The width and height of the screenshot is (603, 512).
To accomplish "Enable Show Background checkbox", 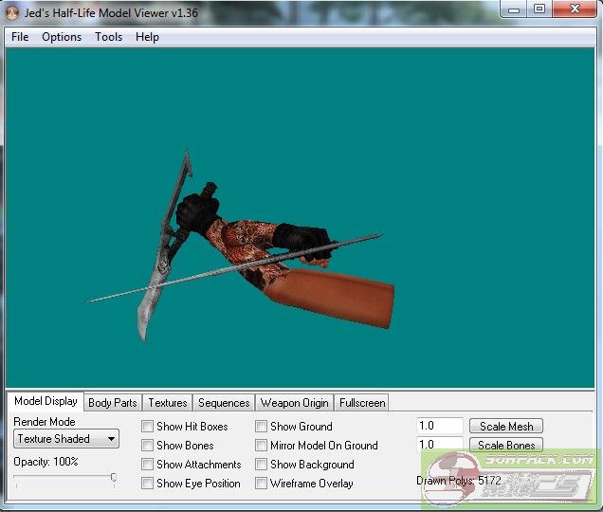I will click(x=261, y=464).
